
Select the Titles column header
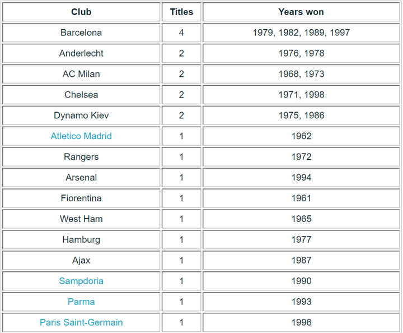[x=181, y=12]
